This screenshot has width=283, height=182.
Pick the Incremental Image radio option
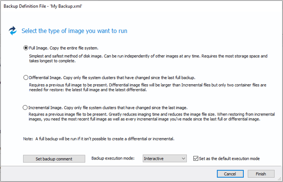point(26,107)
